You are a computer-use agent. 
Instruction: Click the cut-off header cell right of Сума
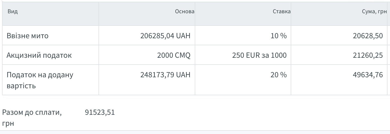coord(388,14)
